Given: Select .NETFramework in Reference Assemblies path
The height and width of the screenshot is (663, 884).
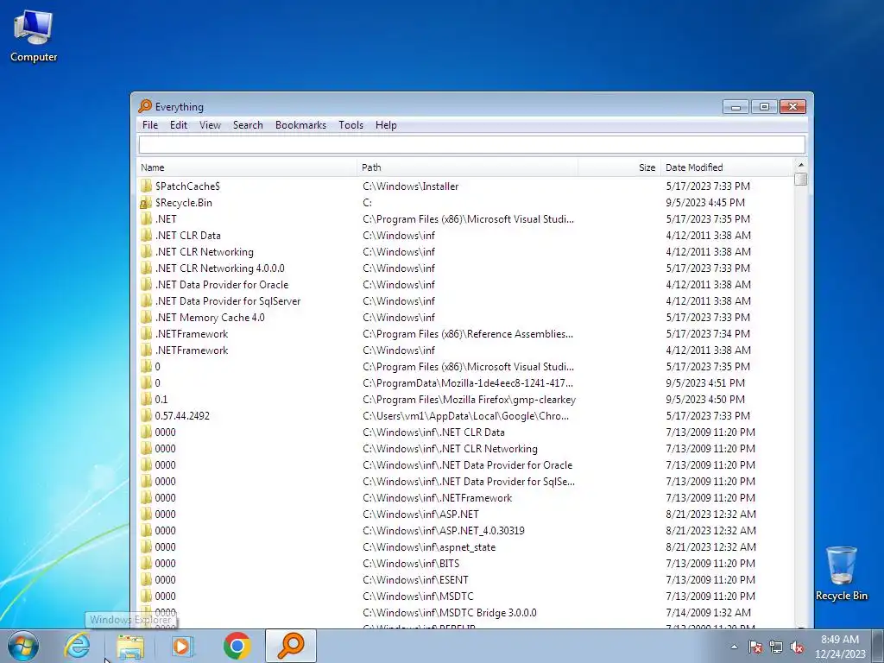Looking at the screenshot, I should pos(465,334).
